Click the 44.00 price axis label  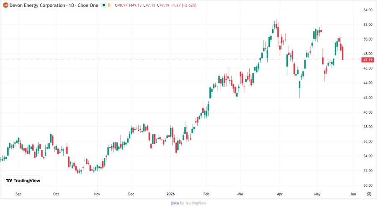(368, 83)
